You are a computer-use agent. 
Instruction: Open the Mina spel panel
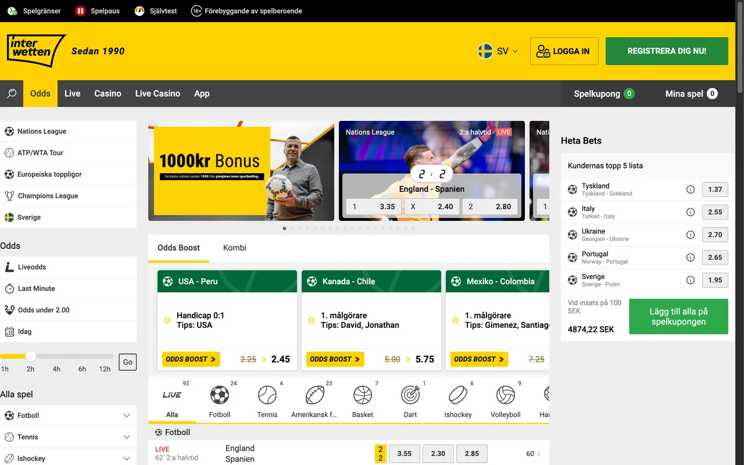tap(691, 94)
